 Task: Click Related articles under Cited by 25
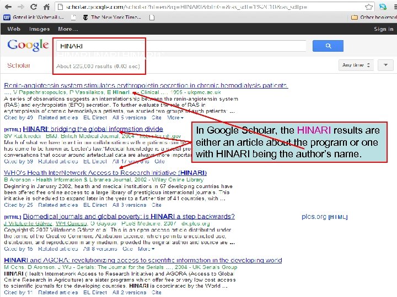pos(58,205)
